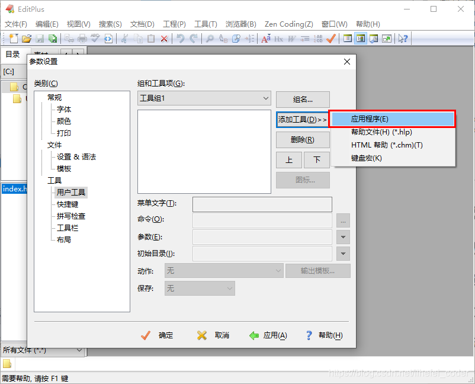Click the Paste clipboard icon
Image resolution: width=475 pixels, height=384 pixels.
151,39
